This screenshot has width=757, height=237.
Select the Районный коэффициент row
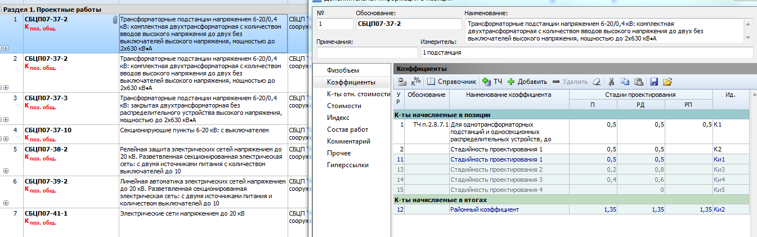(572, 209)
